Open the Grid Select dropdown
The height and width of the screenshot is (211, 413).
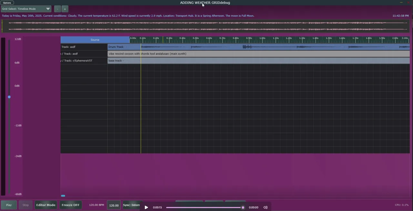point(26,9)
